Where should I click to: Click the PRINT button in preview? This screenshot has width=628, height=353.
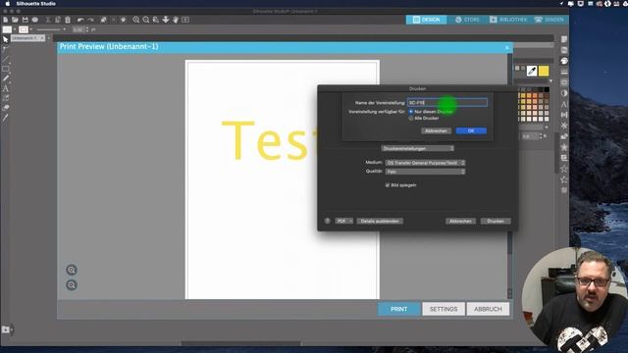point(399,309)
